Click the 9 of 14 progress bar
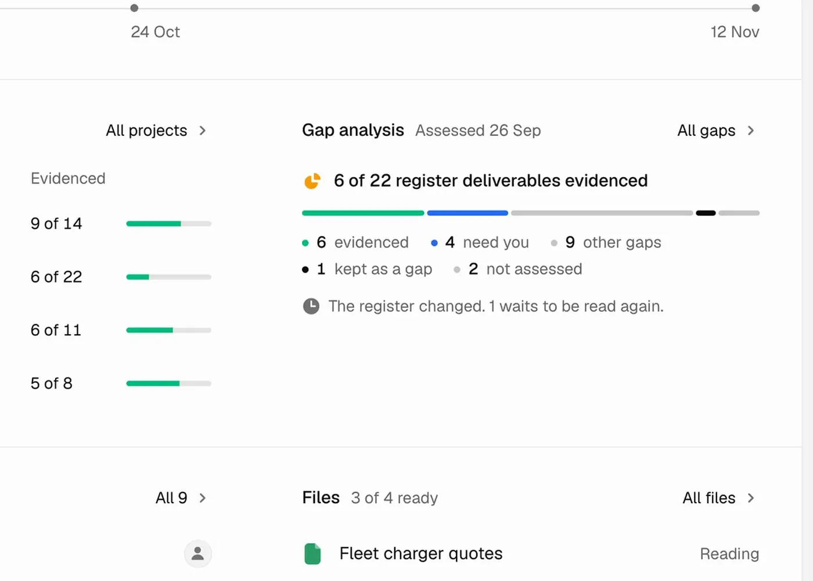The width and height of the screenshot is (813, 581). point(169,224)
